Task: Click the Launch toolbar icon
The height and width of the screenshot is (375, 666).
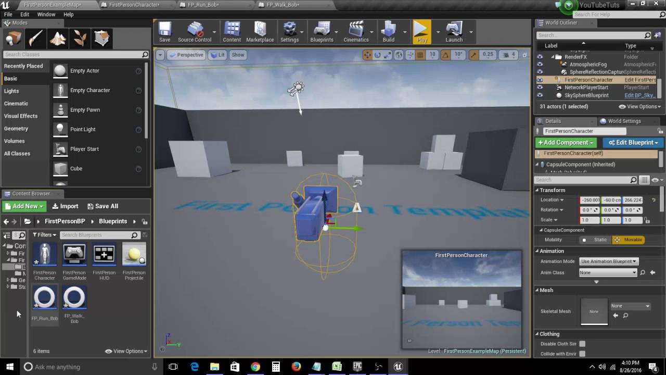Action: pyautogui.click(x=454, y=32)
